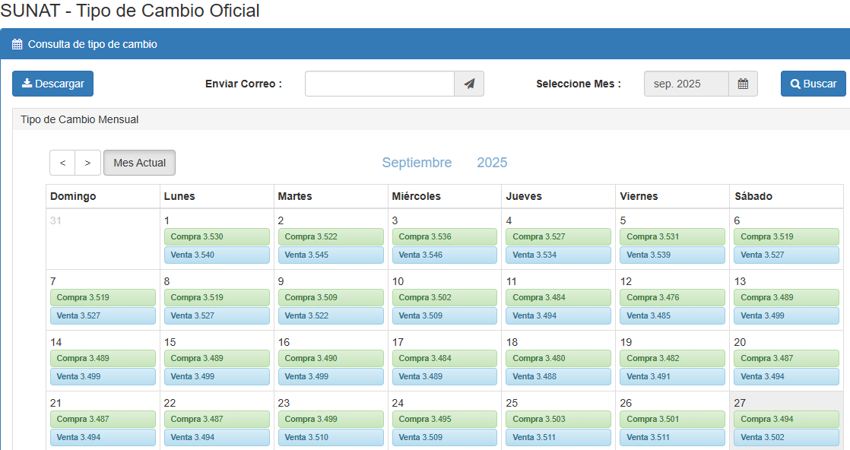Click the Descargar download button
This screenshot has width=850, height=450.
coord(52,84)
